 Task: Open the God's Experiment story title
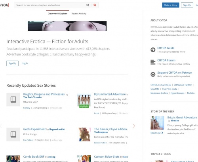[34, 129]
